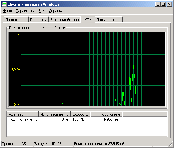Open the Вид menu
Viewport: 174px width, 148px height.
point(42,11)
